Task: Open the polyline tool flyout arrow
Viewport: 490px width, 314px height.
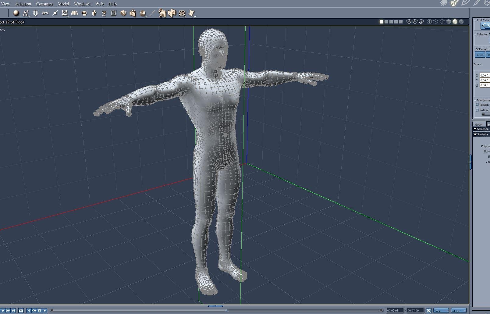Action: click(30, 16)
